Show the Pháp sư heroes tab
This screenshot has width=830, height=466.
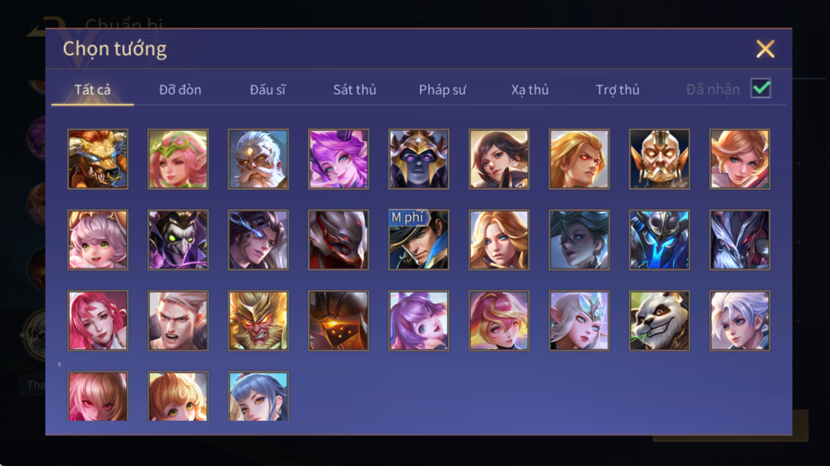coord(442,89)
